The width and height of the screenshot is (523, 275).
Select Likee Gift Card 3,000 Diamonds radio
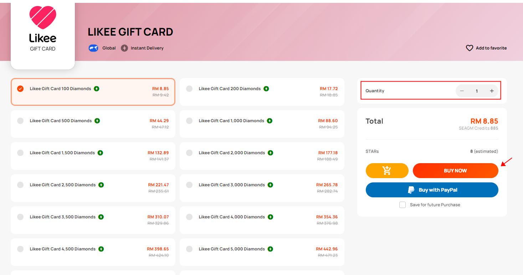189,185
